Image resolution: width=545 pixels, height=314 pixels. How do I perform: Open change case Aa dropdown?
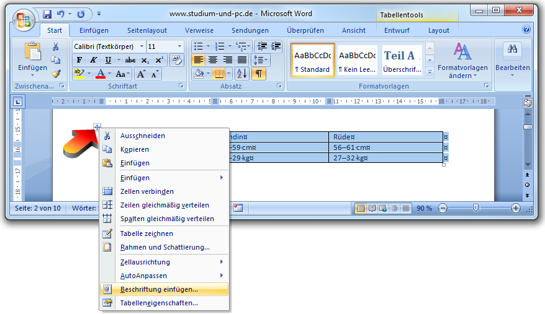point(122,74)
